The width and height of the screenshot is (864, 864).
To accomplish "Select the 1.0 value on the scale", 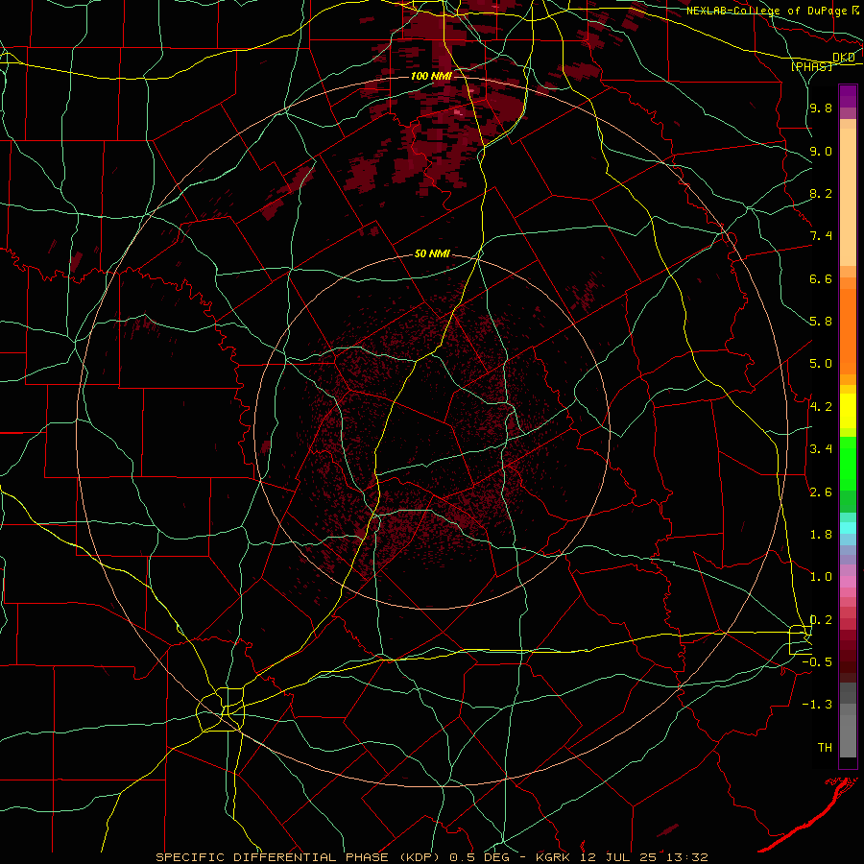I will (821, 577).
